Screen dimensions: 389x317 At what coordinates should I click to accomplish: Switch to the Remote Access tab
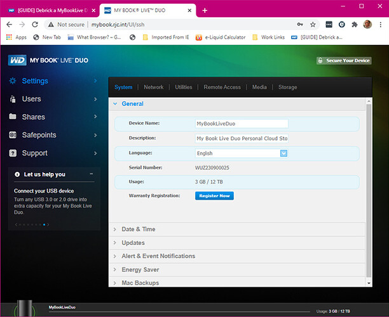click(222, 87)
